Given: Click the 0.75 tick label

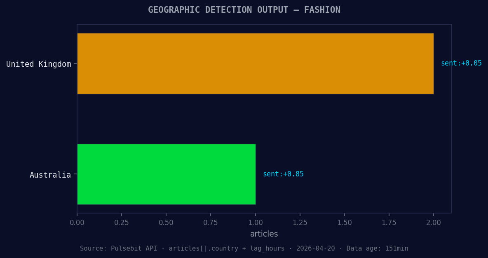Looking at the screenshot, I should coord(211,222).
